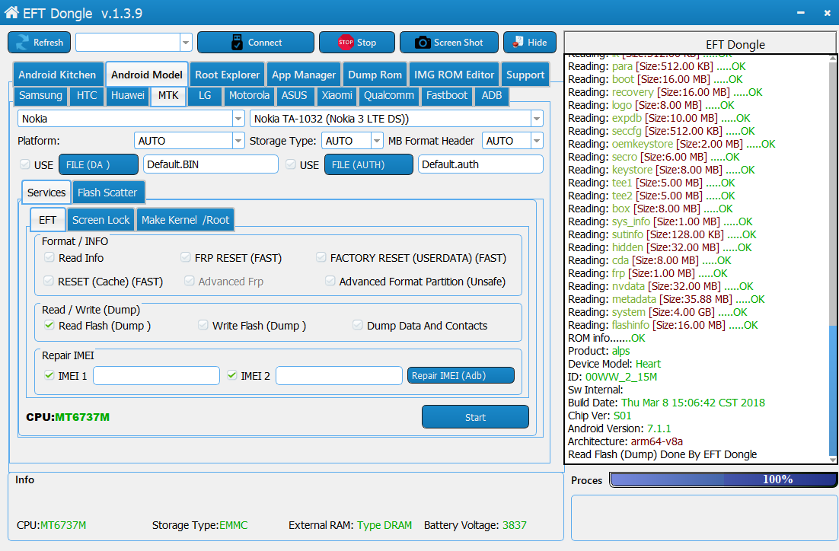
Task: Click the Default.BIN file field
Action: click(211, 164)
